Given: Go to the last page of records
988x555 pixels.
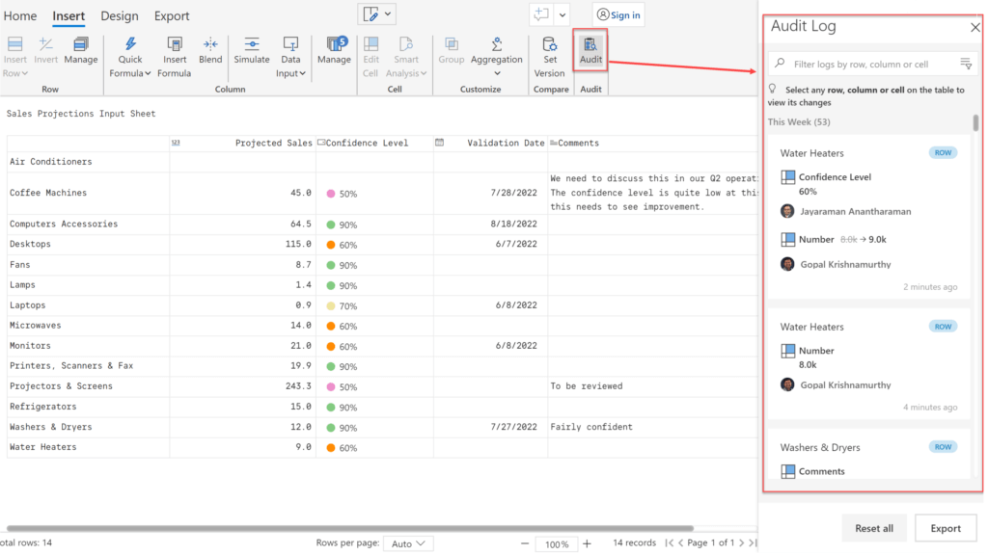Looking at the screenshot, I should (751, 542).
